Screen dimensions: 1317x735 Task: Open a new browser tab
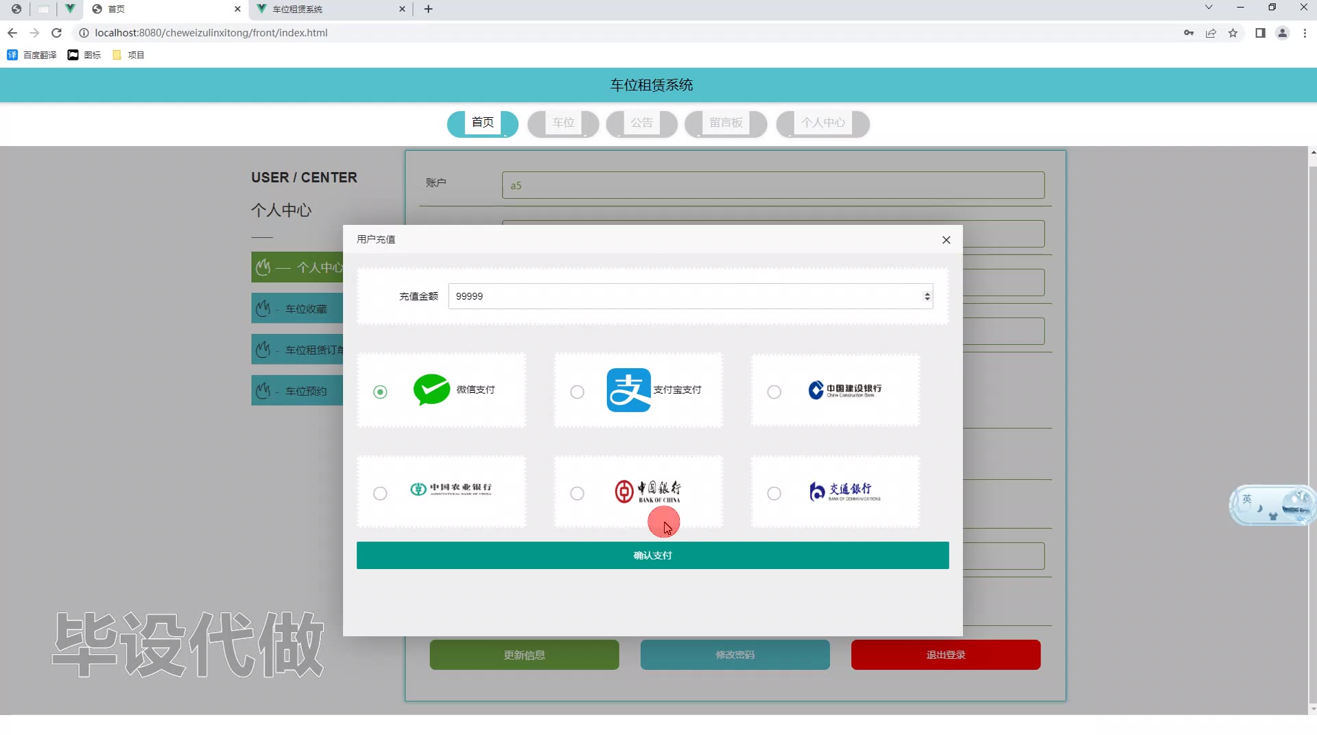429,9
